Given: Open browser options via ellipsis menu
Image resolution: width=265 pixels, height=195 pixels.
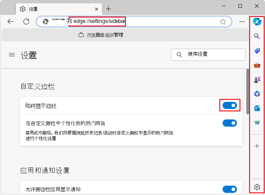Looking at the screenshot, I should (x=242, y=21).
